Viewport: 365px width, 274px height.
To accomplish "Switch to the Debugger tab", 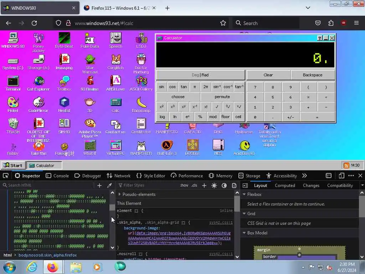I will point(88,176).
